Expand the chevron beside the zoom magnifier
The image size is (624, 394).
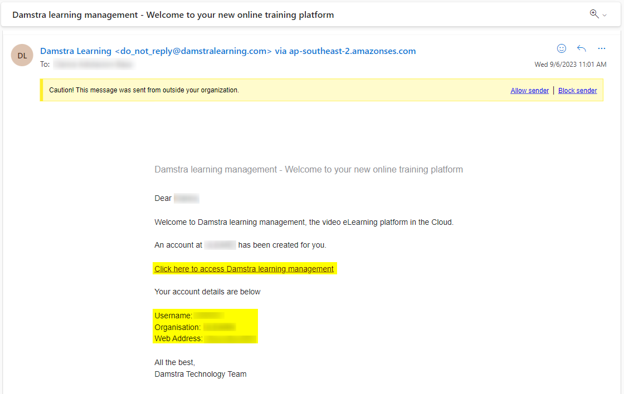click(603, 16)
